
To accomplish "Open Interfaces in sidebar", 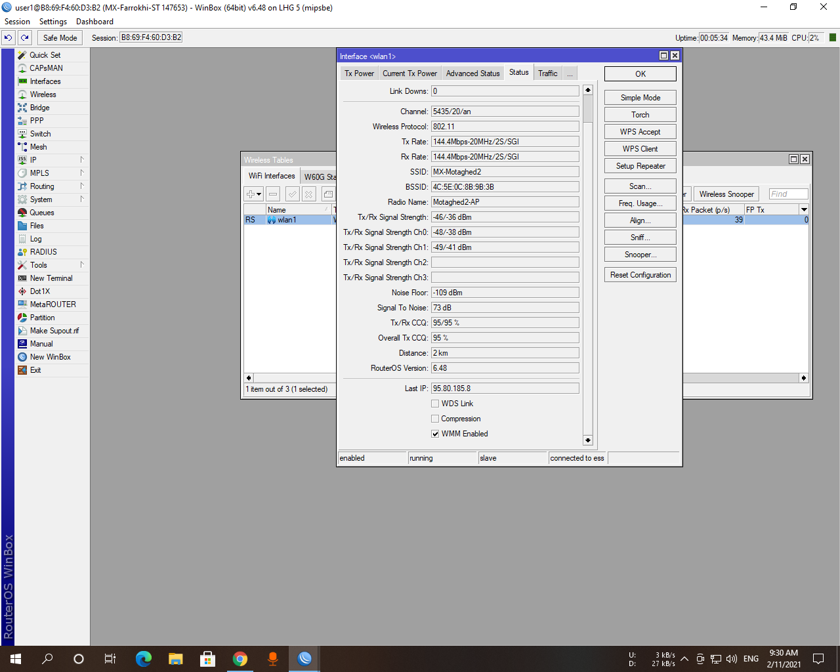I will click(45, 81).
